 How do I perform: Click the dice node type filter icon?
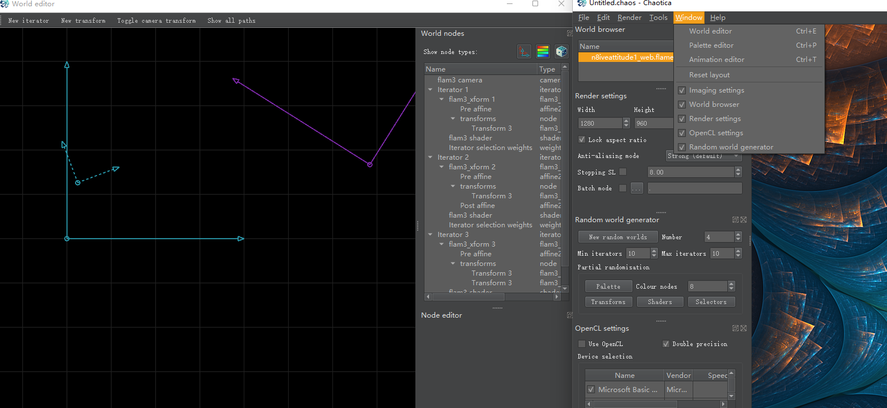tap(561, 52)
